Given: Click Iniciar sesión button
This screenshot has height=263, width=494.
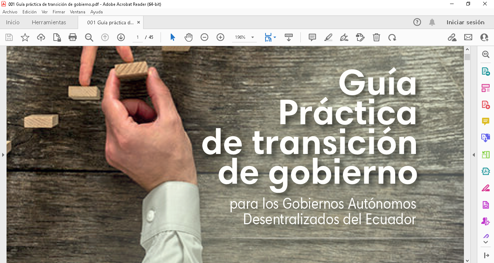Looking at the screenshot, I should [x=465, y=22].
